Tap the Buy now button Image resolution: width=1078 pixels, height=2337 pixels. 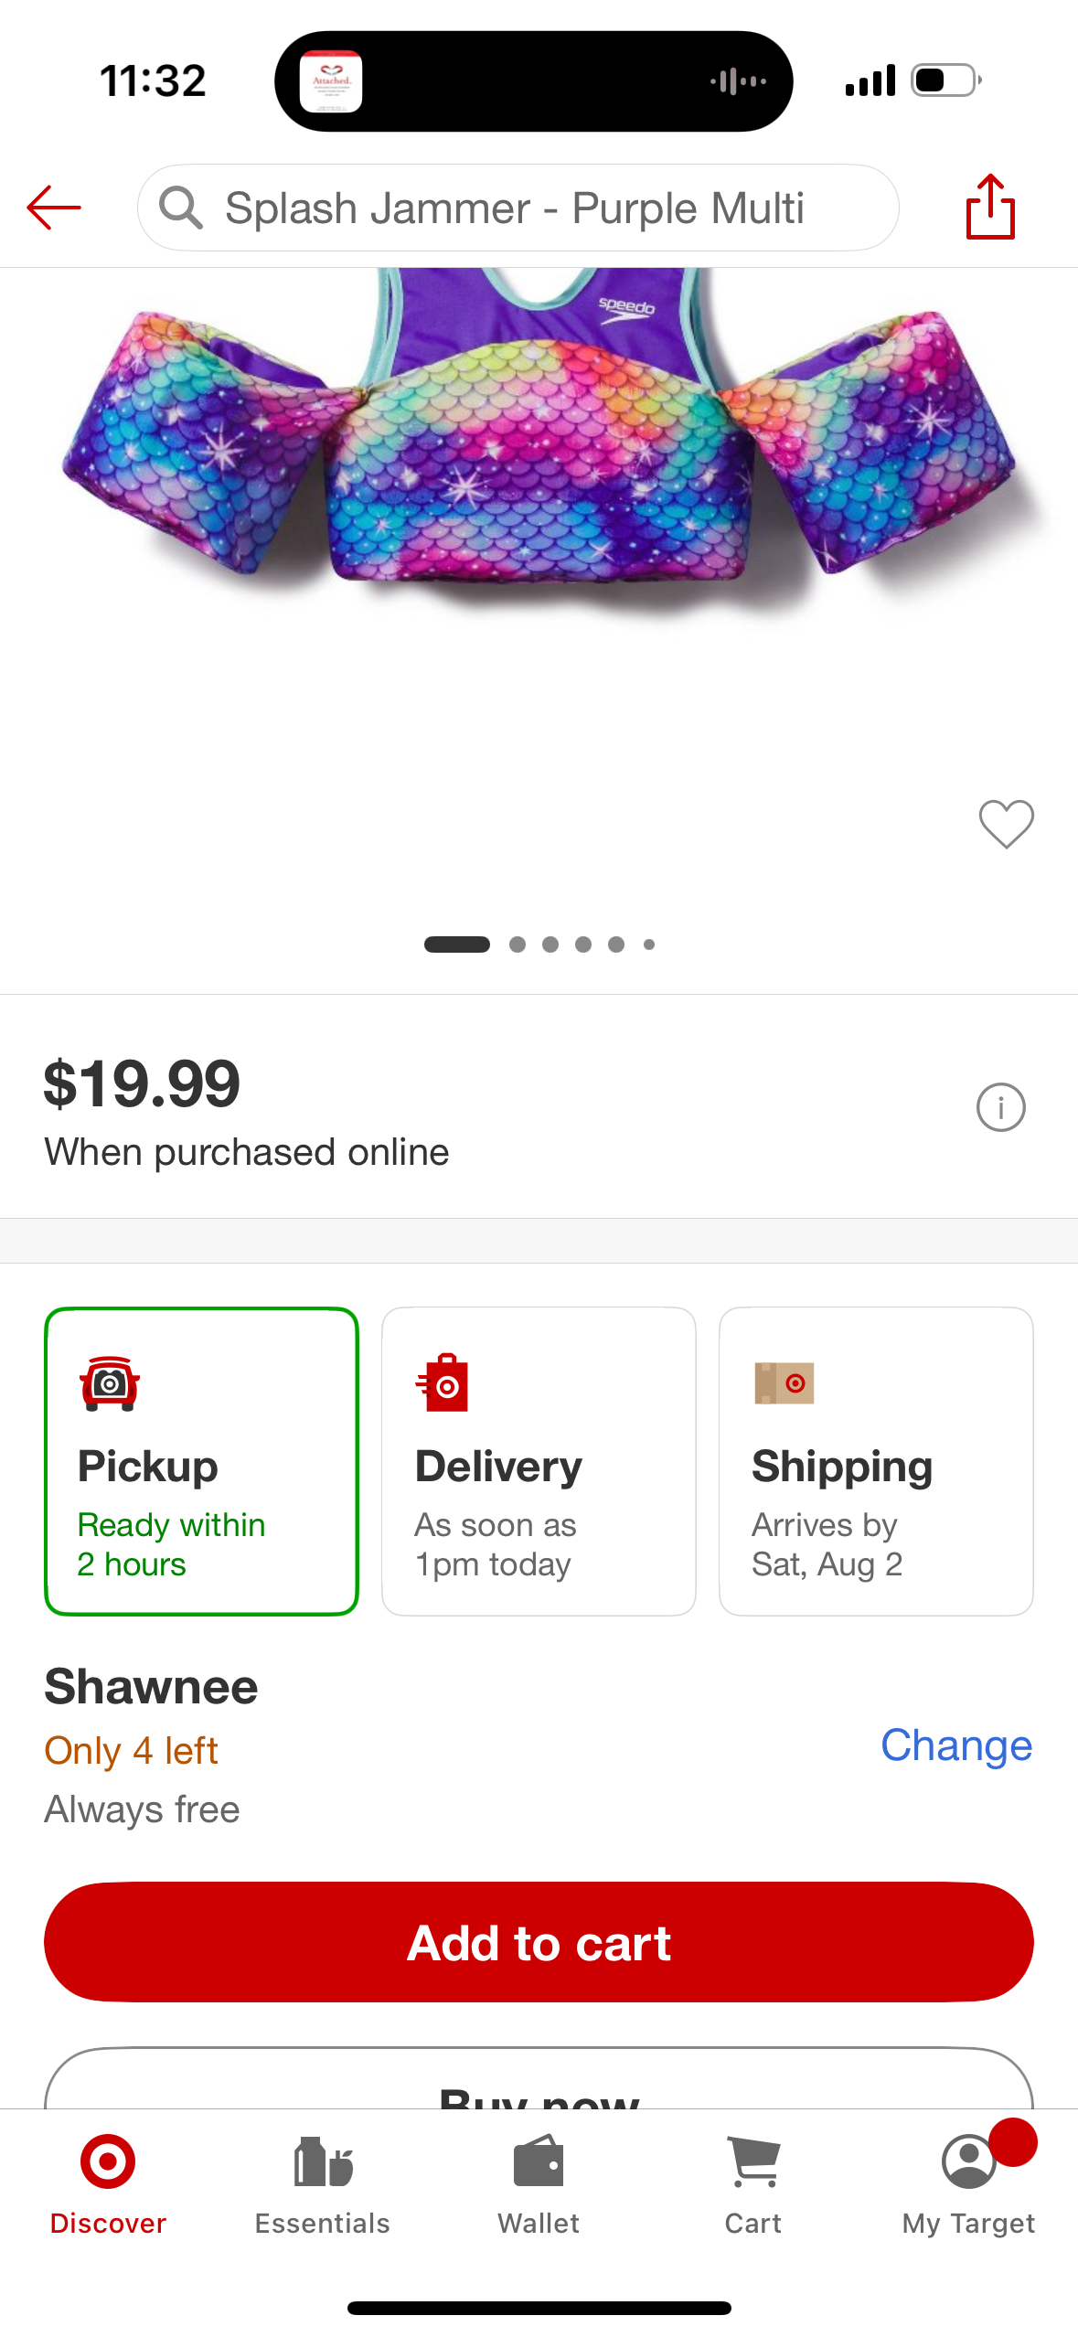click(539, 2079)
